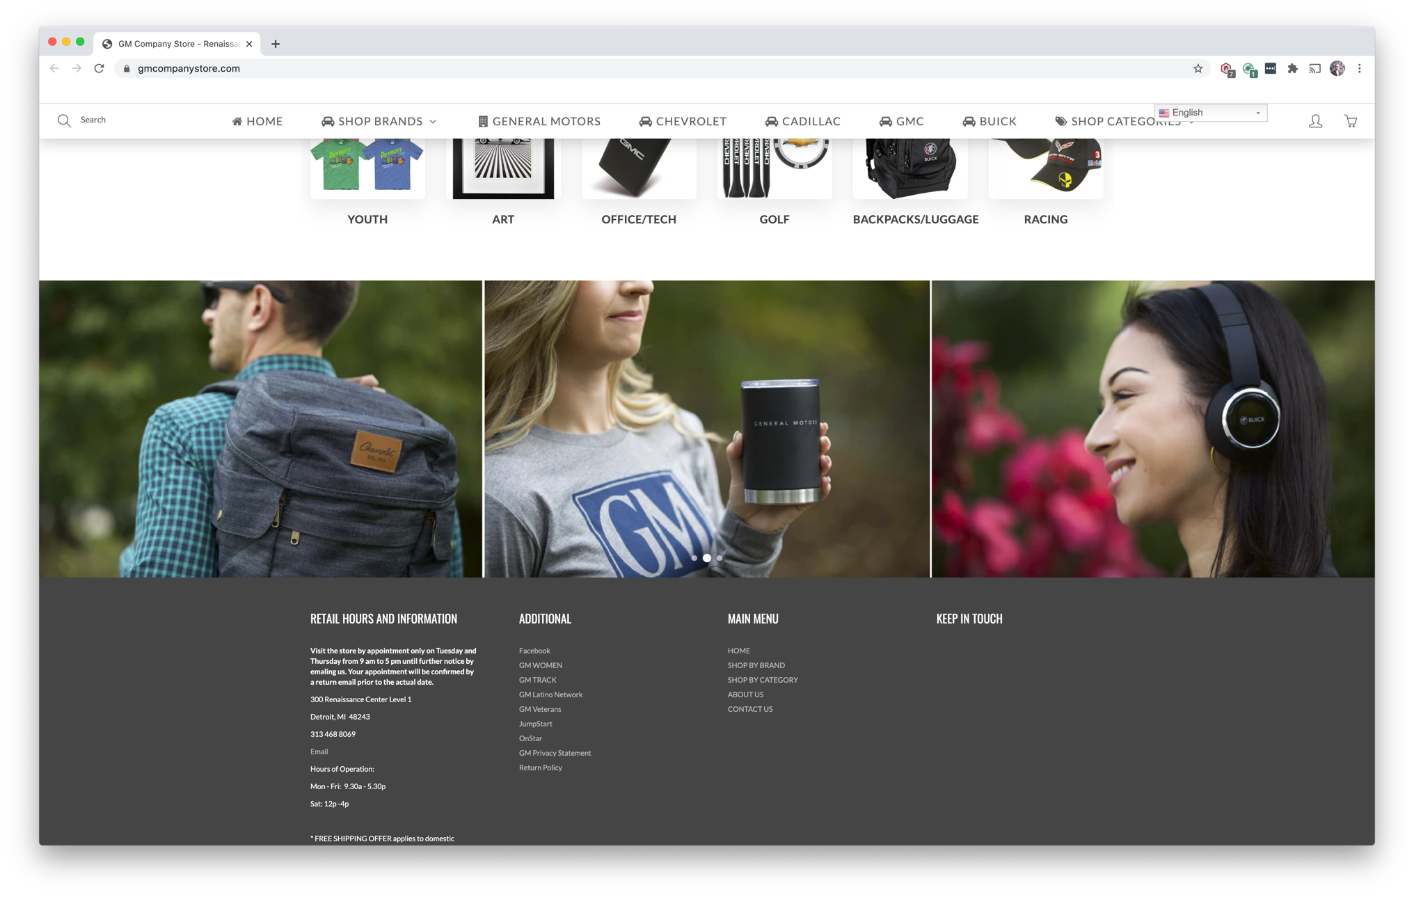The width and height of the screenshot is (1414, 897).
Task: Open the shopping cart icon
Action: (1350, 121)
